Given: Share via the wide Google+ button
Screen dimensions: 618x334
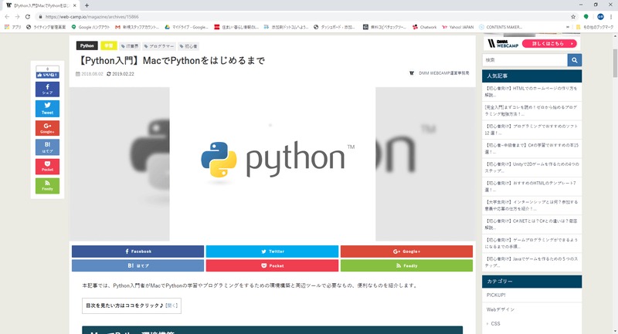Looking at the screenshot, I should click(407, 251).
